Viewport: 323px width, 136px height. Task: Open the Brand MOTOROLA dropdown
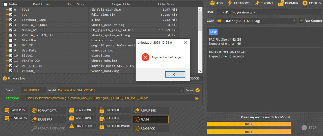(34, 90)
